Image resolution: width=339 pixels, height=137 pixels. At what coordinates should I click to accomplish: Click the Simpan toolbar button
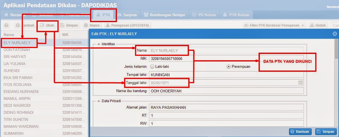click(69, 25)
